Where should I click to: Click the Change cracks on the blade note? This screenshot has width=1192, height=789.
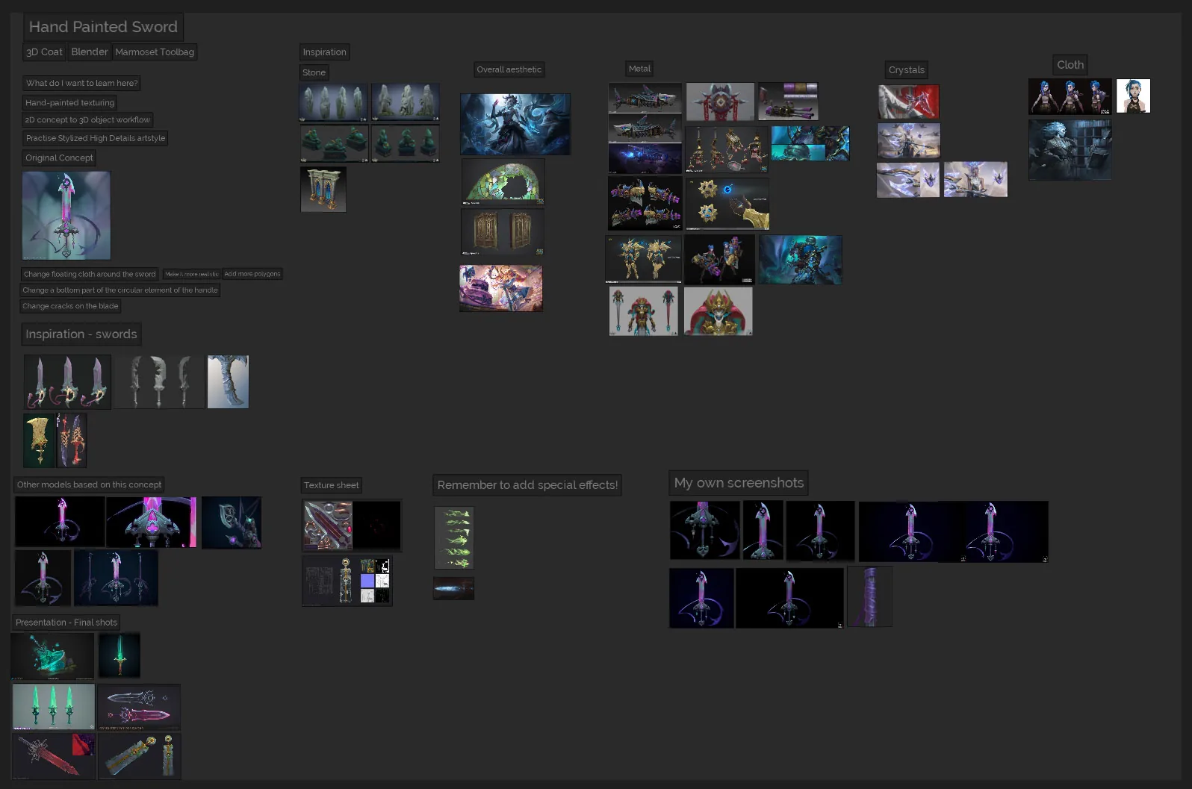pyautogui.click(x=70, y=306)
